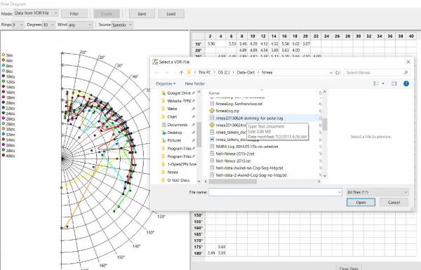421x270 pixels.
Task: Click Data-Dart in the address breadcrumb
Action: pyautogui.click(x=246, y=72)
